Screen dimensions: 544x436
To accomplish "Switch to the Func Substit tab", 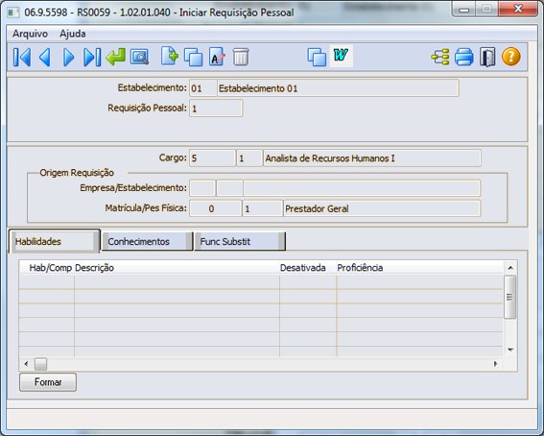I will point(240,241).
